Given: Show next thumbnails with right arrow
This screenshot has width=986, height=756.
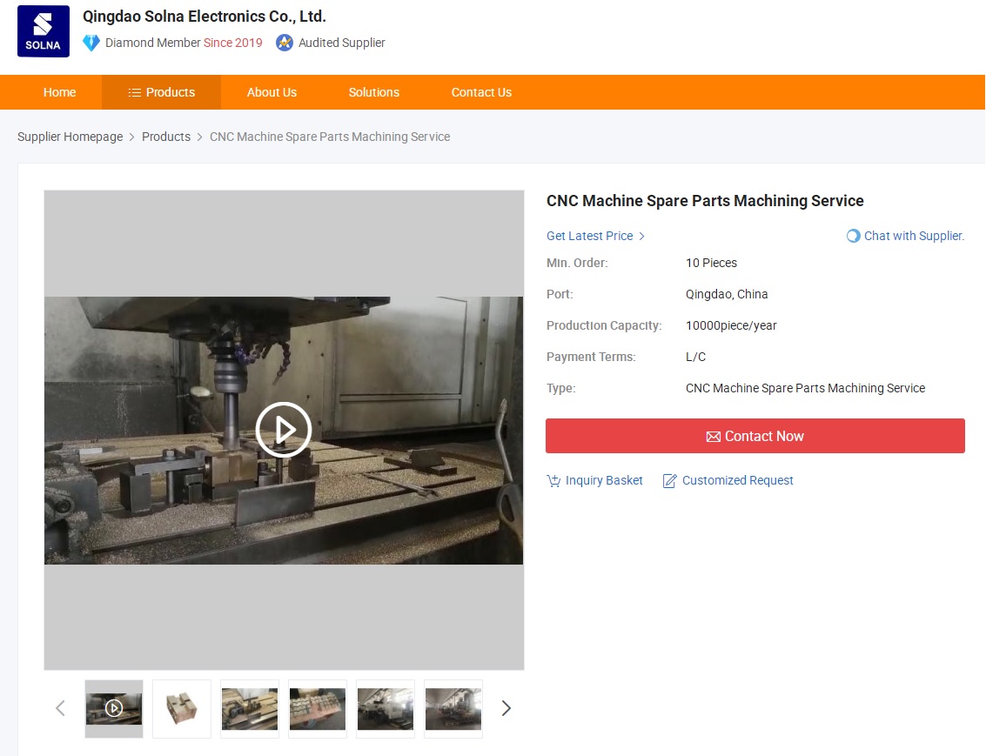Looking at the screenshot, I should click(x=506, y=708).
